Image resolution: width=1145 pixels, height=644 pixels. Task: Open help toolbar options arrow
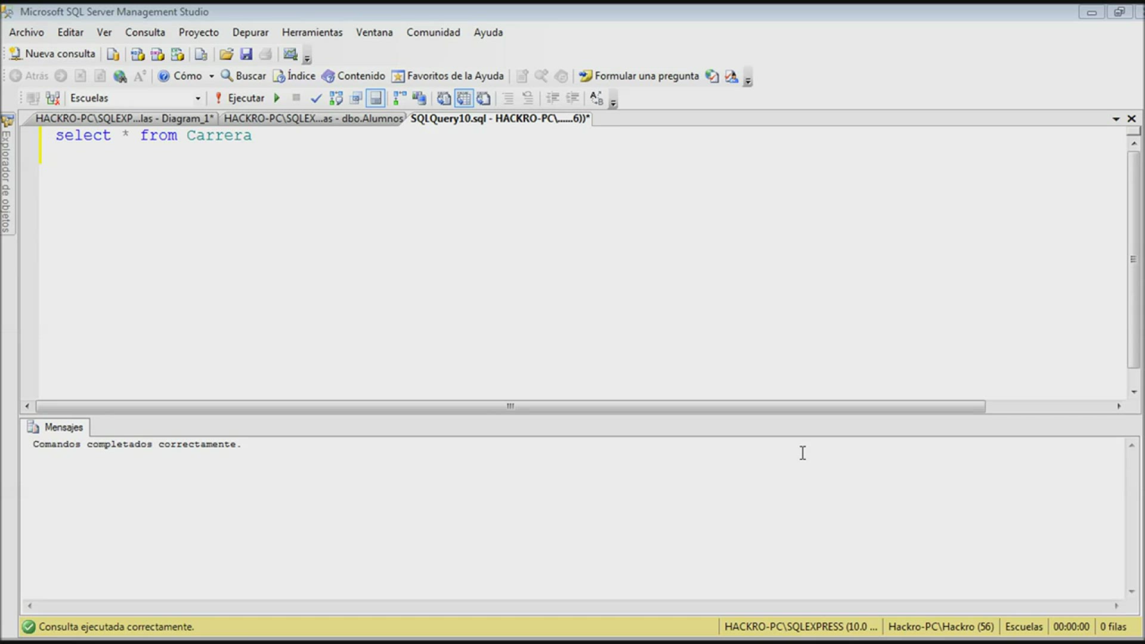click(x=748, y=79)
